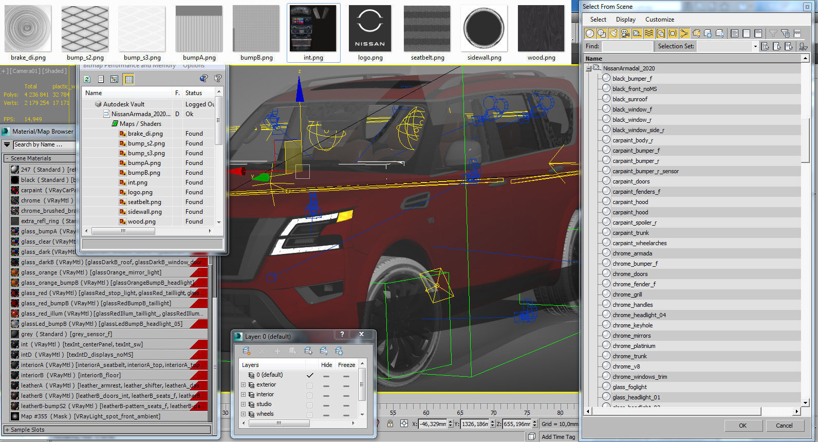Select the black_bumper_f radio circle
Viewport: 818px width, 442px height.
pyautogui.click(x=606, y=78)
